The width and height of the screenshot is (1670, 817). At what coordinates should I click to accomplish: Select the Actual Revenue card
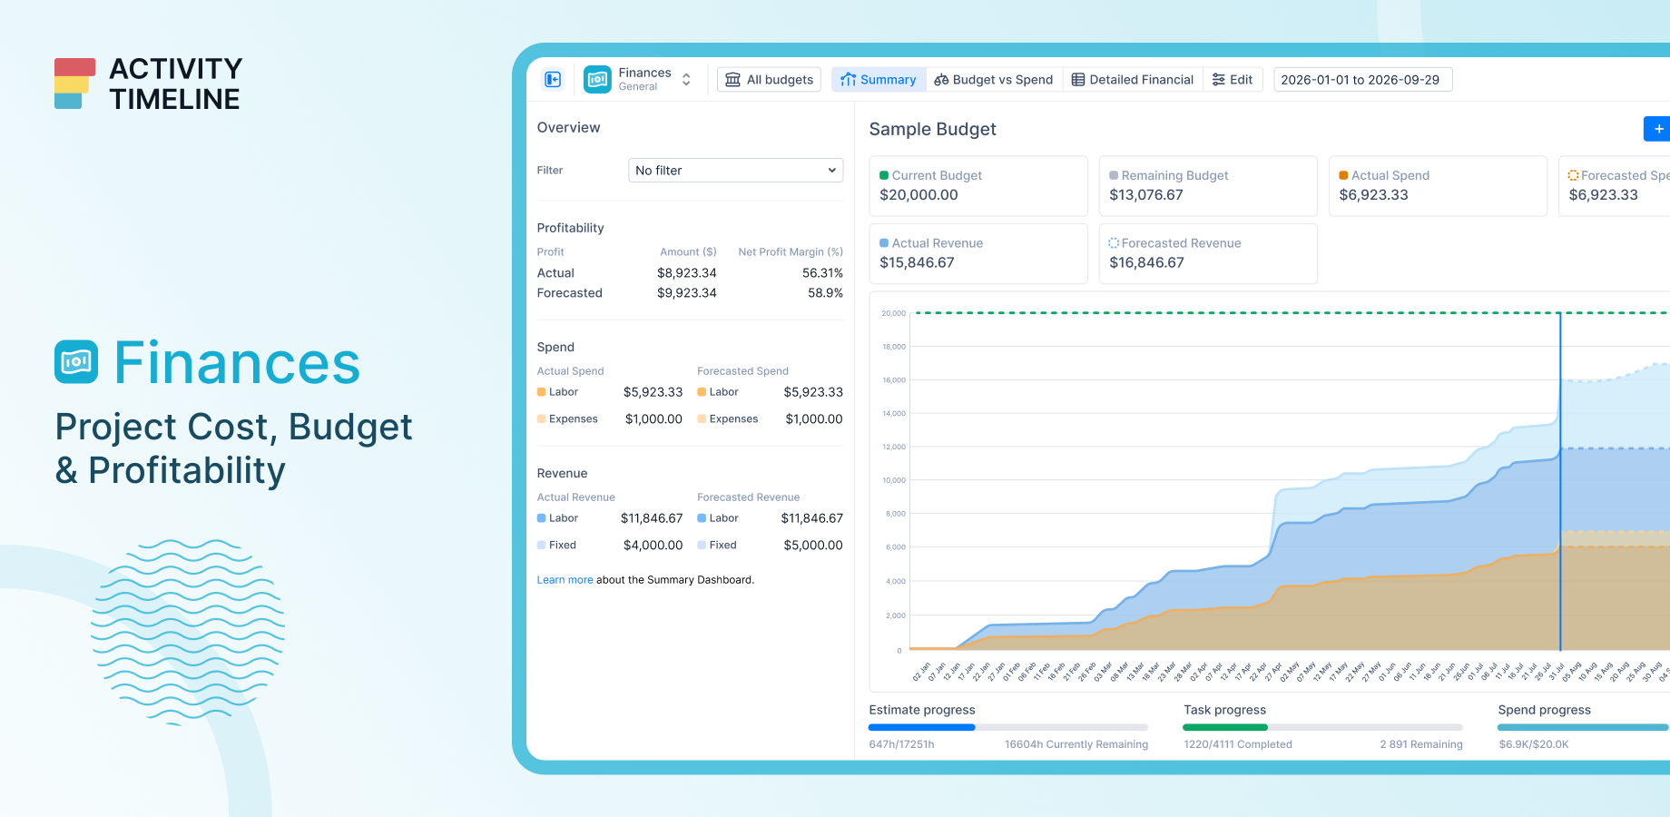(978, 254)
